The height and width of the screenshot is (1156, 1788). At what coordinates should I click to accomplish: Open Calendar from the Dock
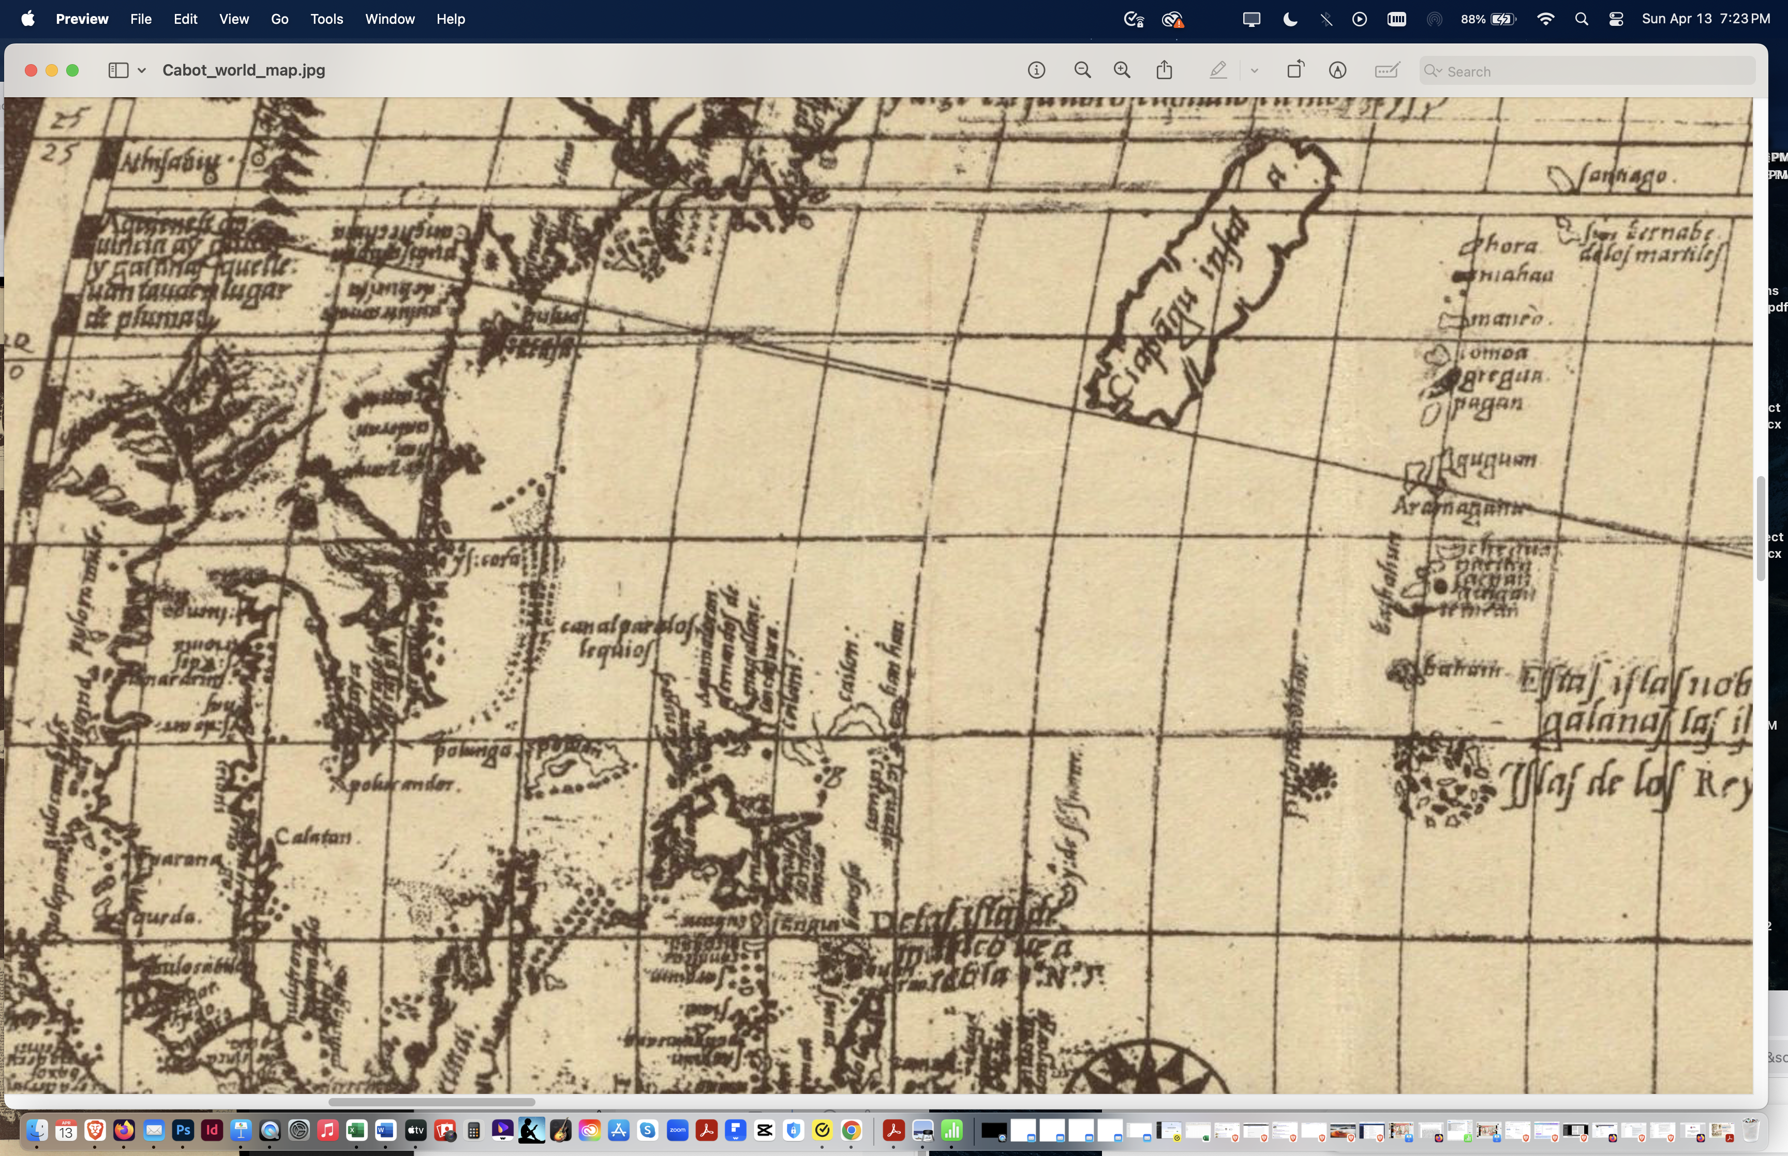66,1131
